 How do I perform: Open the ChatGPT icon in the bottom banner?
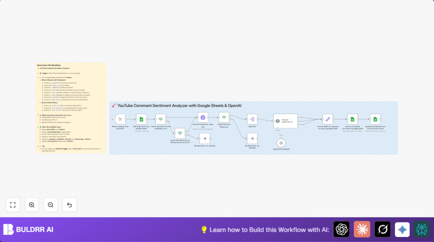pyautogui.click(x=341, y=229)
